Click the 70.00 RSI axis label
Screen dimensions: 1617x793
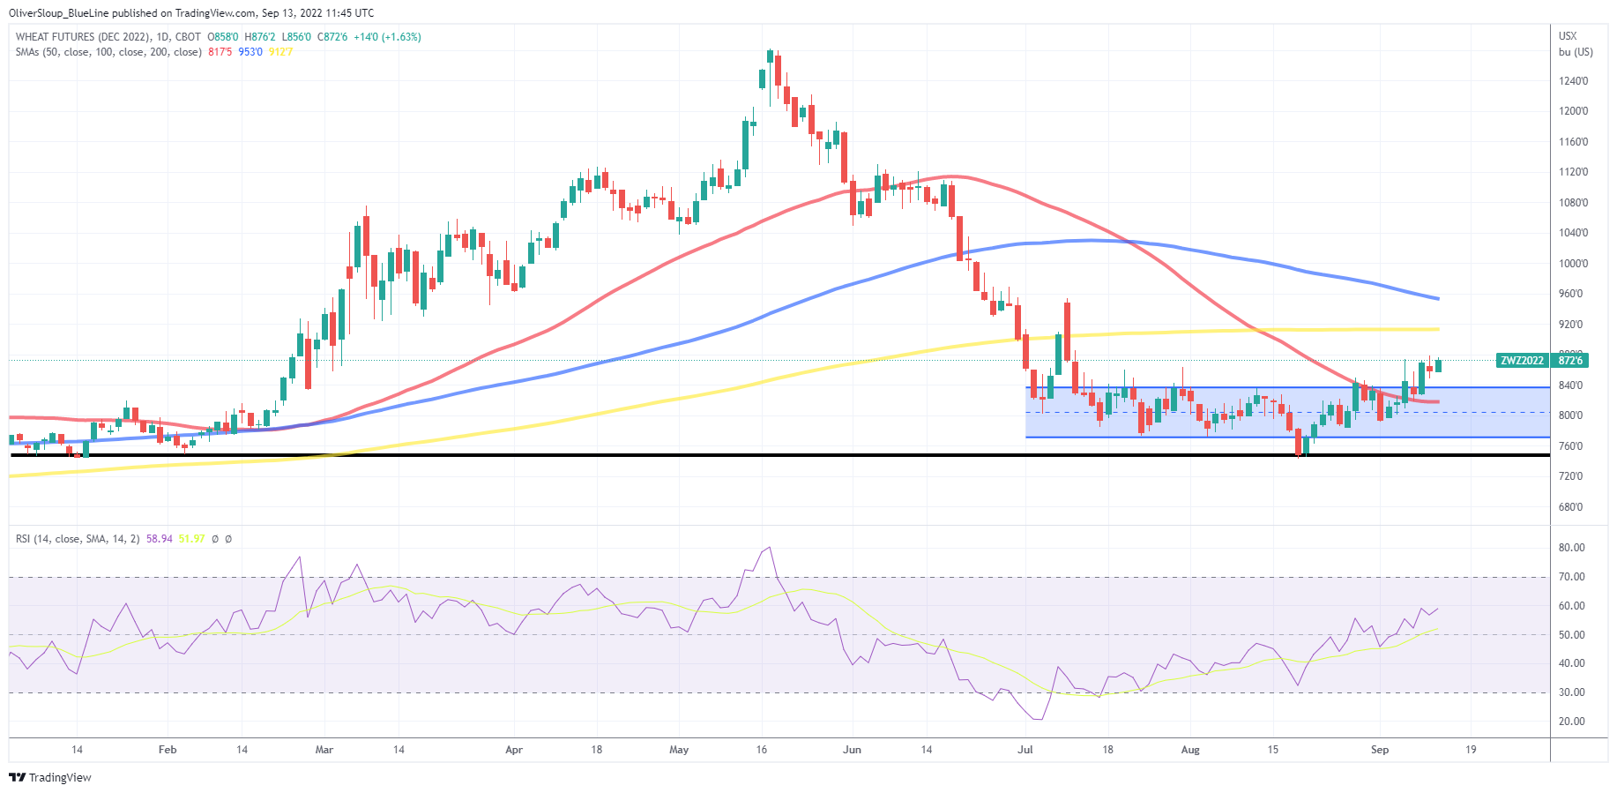pyautogui.click(x=1571, y=577)
